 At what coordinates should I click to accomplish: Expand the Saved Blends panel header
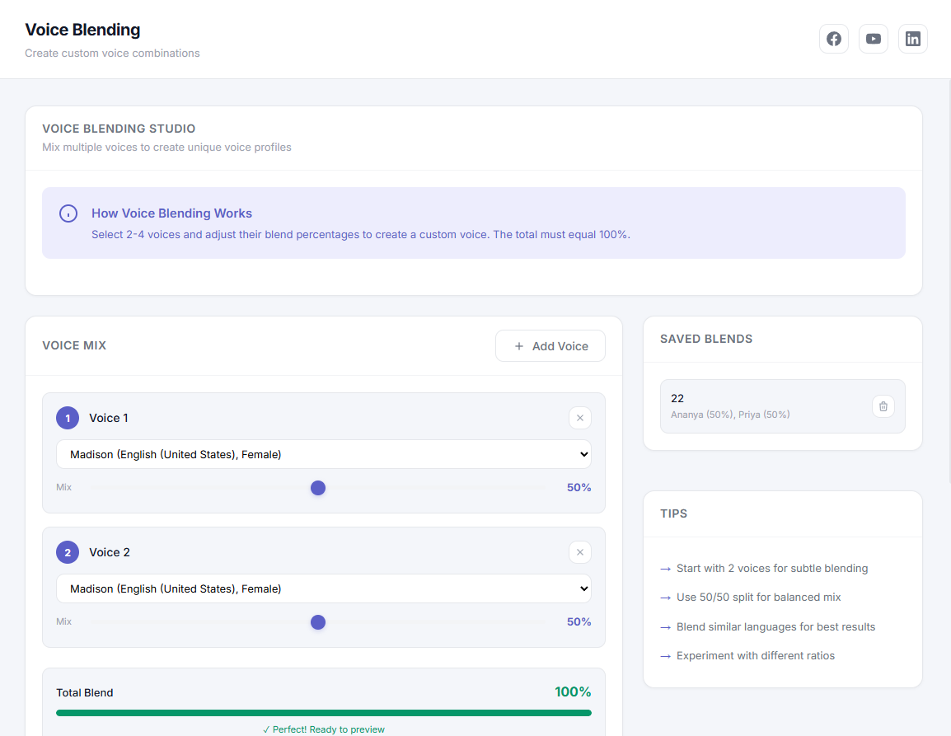pyautogui.click(x=705, y=339)
